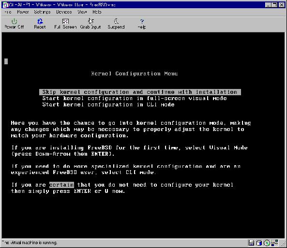Screen dimensions: 287x248
Task: Click the text cursor block in console
Action: [x=6, y=61]
